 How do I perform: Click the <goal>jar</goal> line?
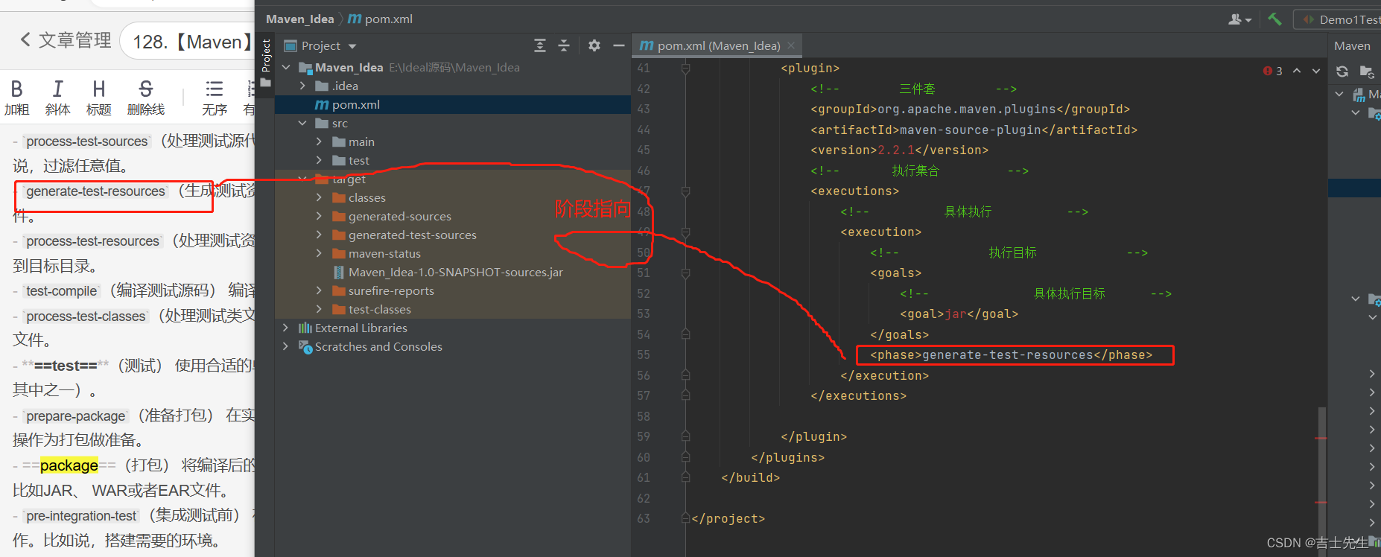point(959,314)
